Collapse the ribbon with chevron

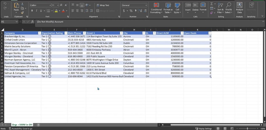[x=263, y=16]
